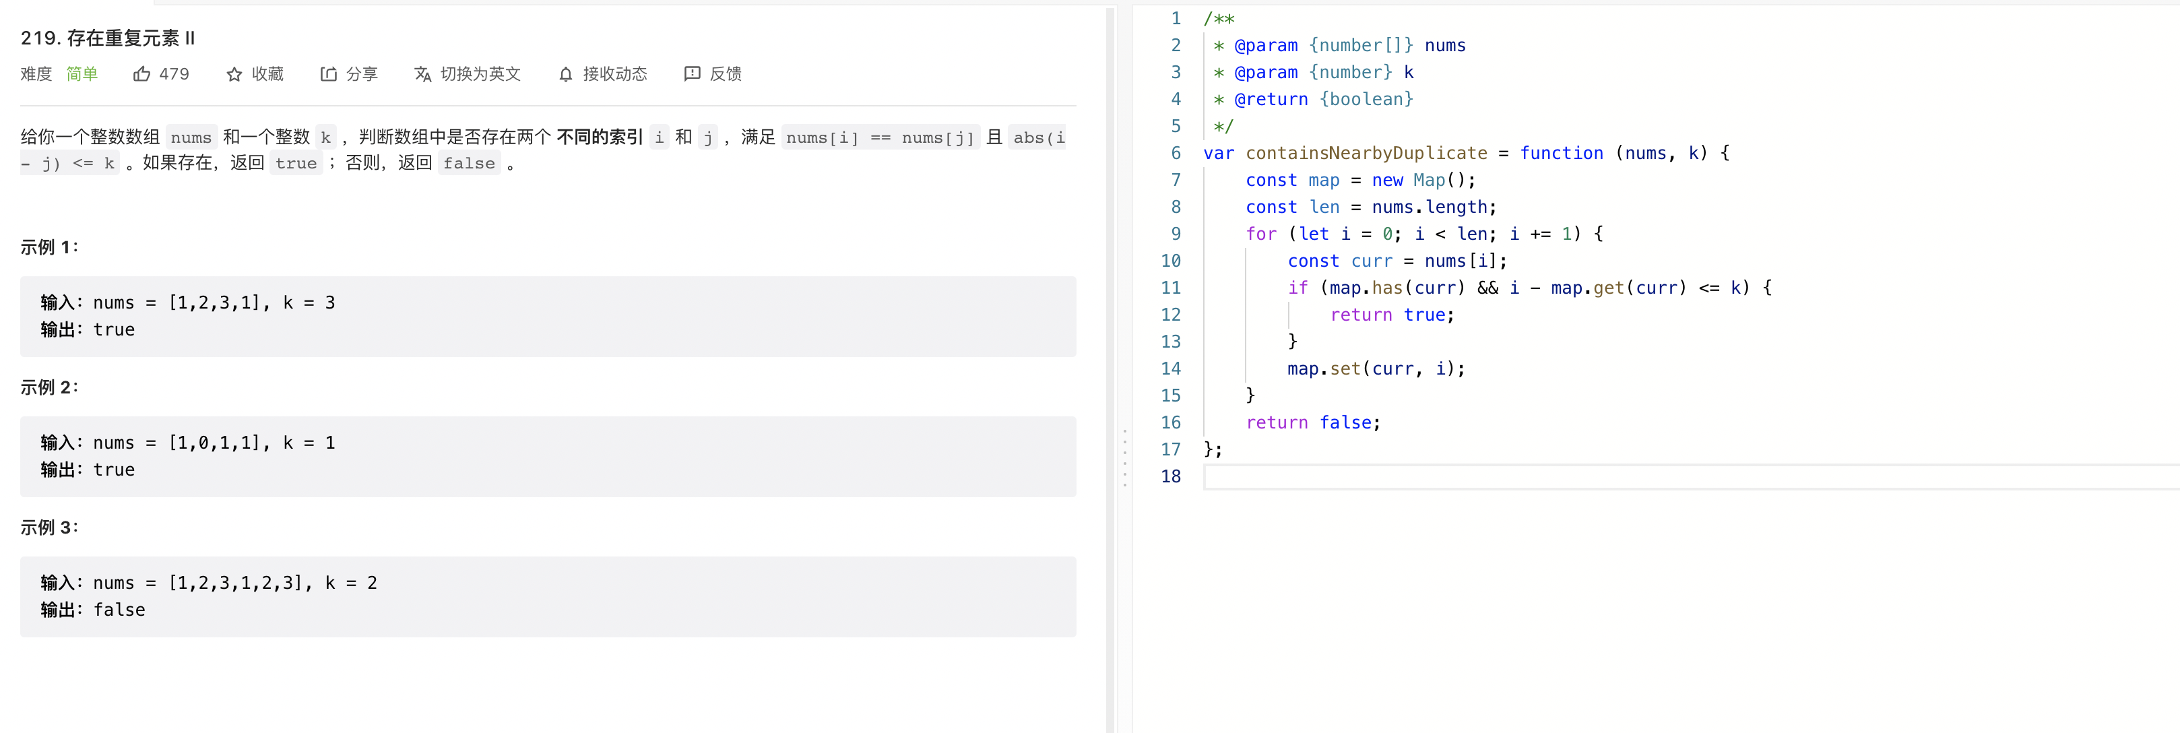The image size is (2180, 733).
Task: Click example input nums = [1,2,3,1], k = 3
Action: click(x=214, y=303)
